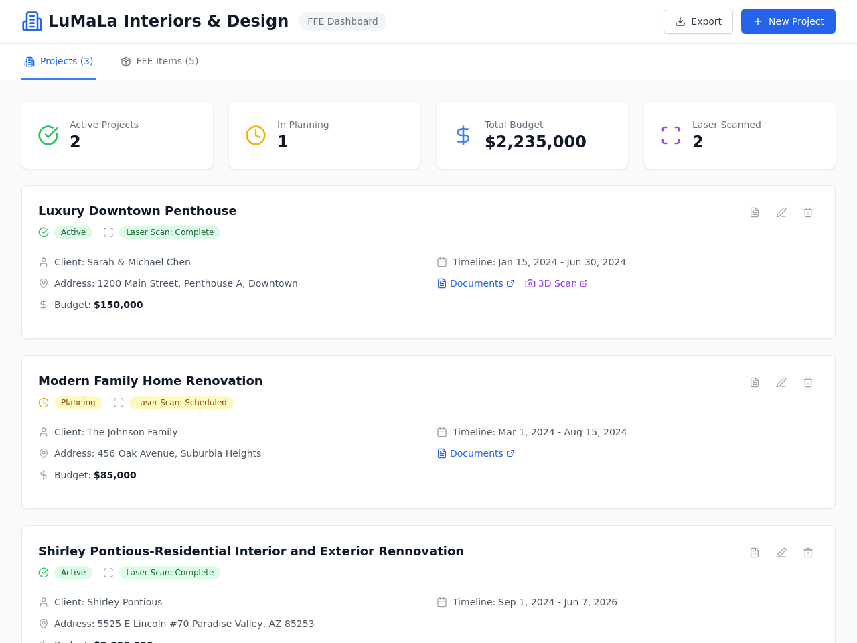Screen dimensions: 857x643
Task: Edit the Luxury Downtown Penthouse project
Action: point(781,212)
